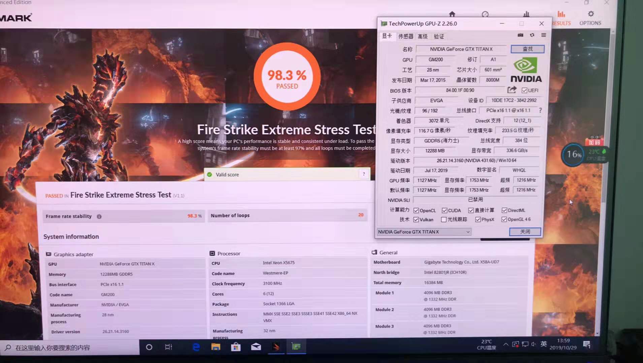Click the floating 16% accelerator ball
Image resolution: width=643 pixels, height=363 pixels.
pyautogui.click(x=573, y=155)
